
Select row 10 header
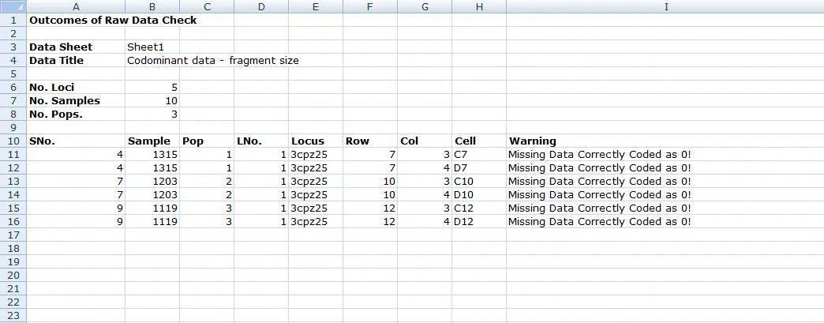tap(13, 141)
